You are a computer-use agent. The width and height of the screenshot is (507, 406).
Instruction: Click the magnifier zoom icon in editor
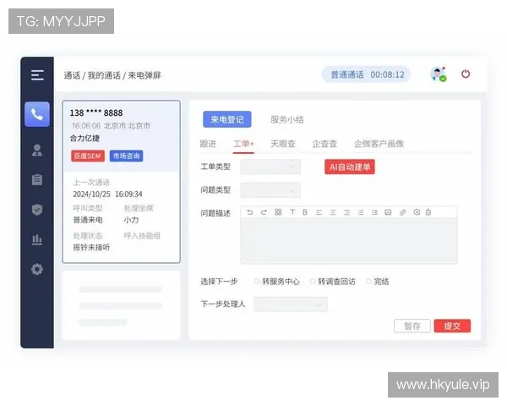point(417,212)
